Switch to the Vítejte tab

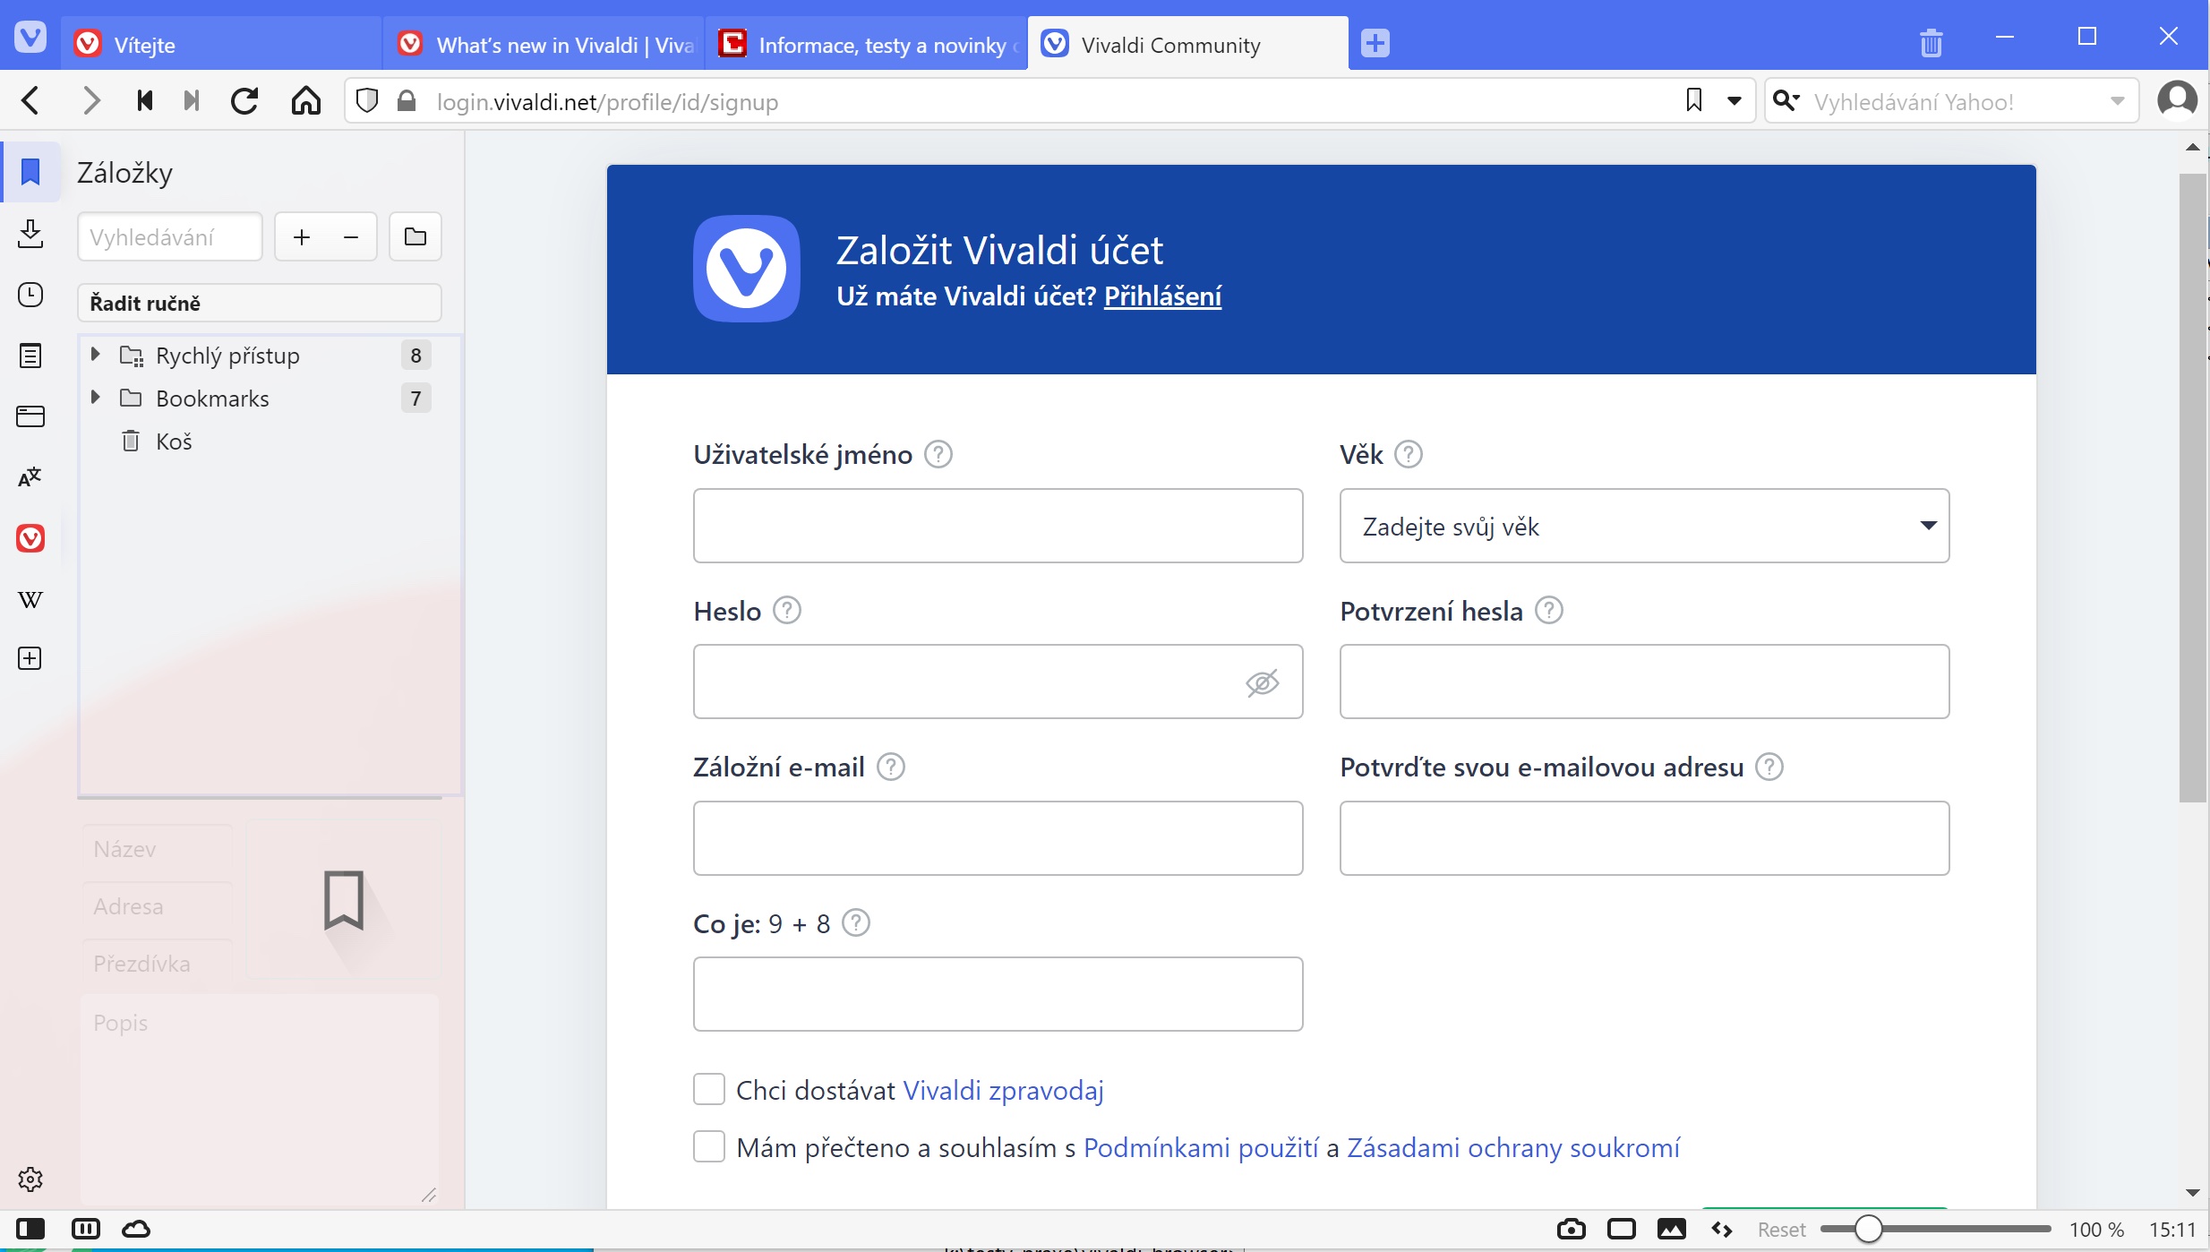222,45
